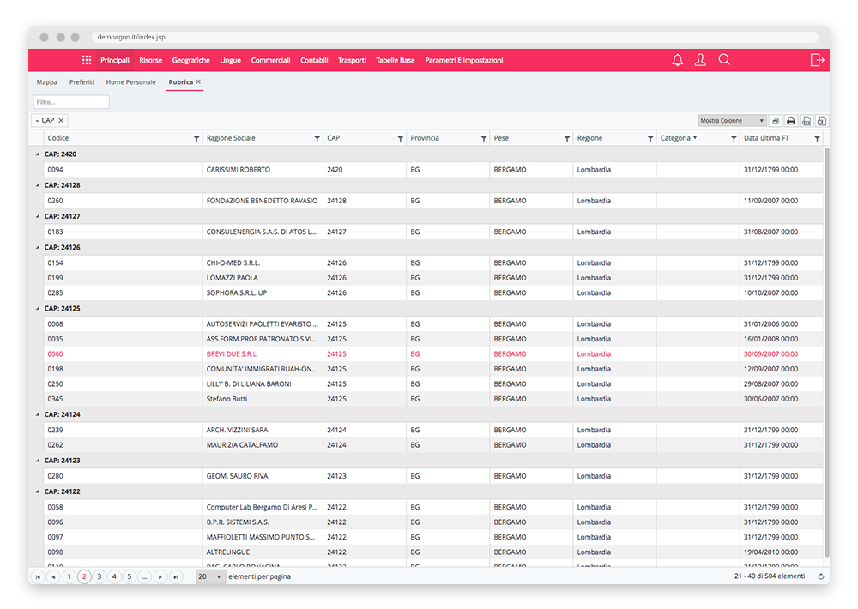Open the Lingue menu
858x609 pixels.
230,60
